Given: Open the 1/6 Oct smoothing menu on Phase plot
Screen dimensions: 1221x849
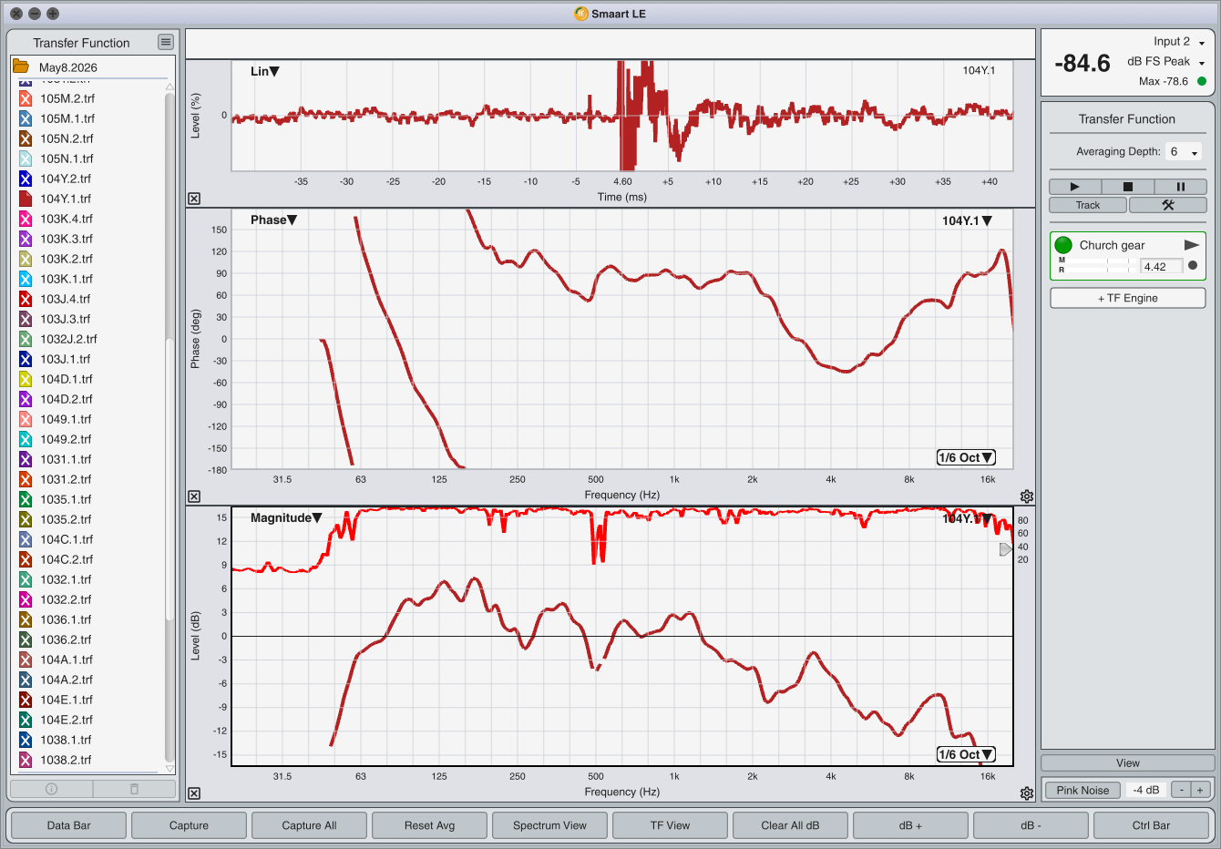Looking at the screenshot, I should click(966, 457).
